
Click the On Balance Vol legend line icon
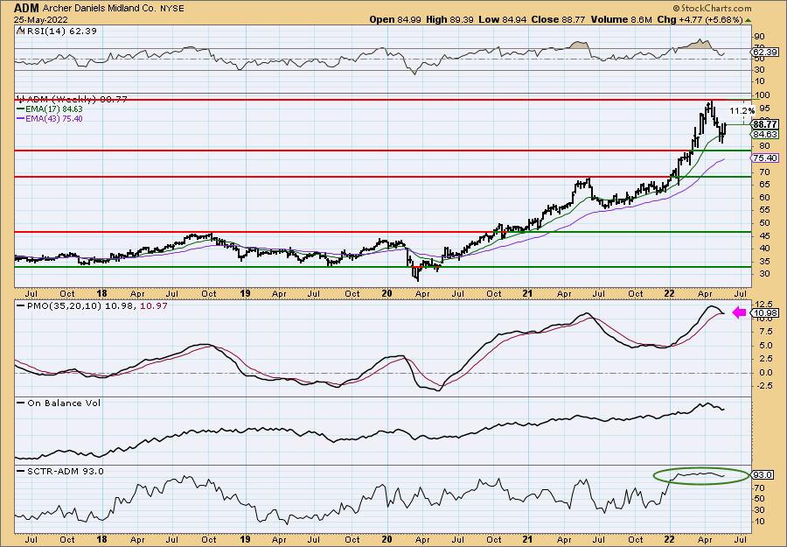click(x=21, y=403)
